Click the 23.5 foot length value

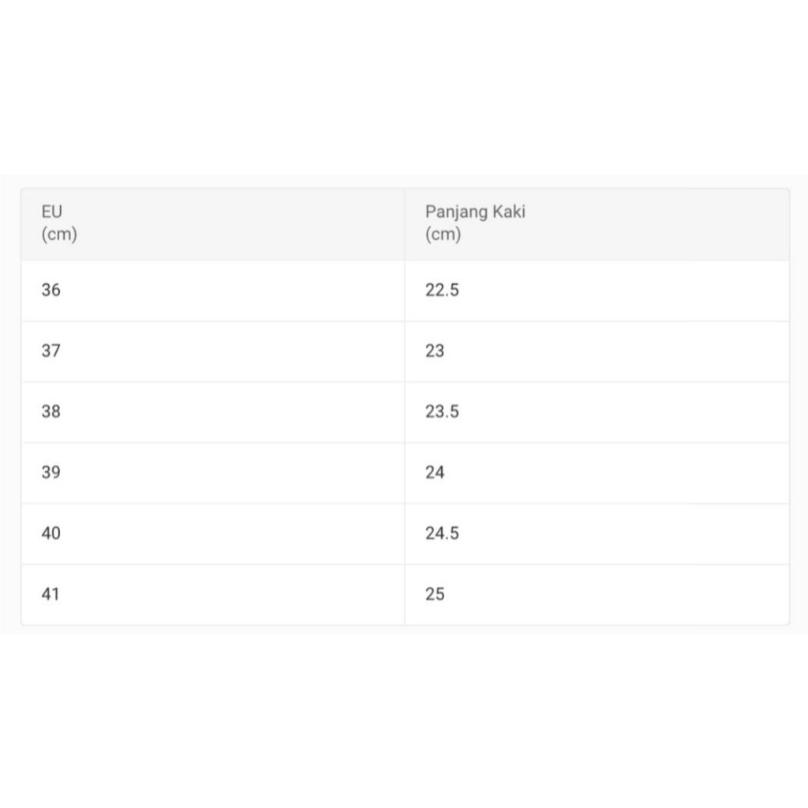pos(442,412)
